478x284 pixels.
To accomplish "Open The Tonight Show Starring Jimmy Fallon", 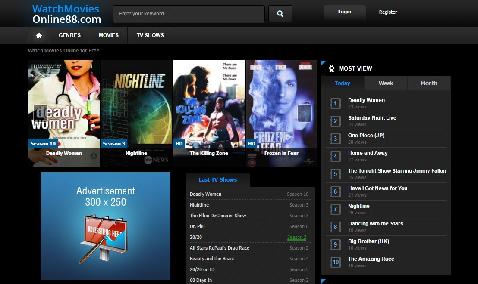I will (x=397, y=170).
